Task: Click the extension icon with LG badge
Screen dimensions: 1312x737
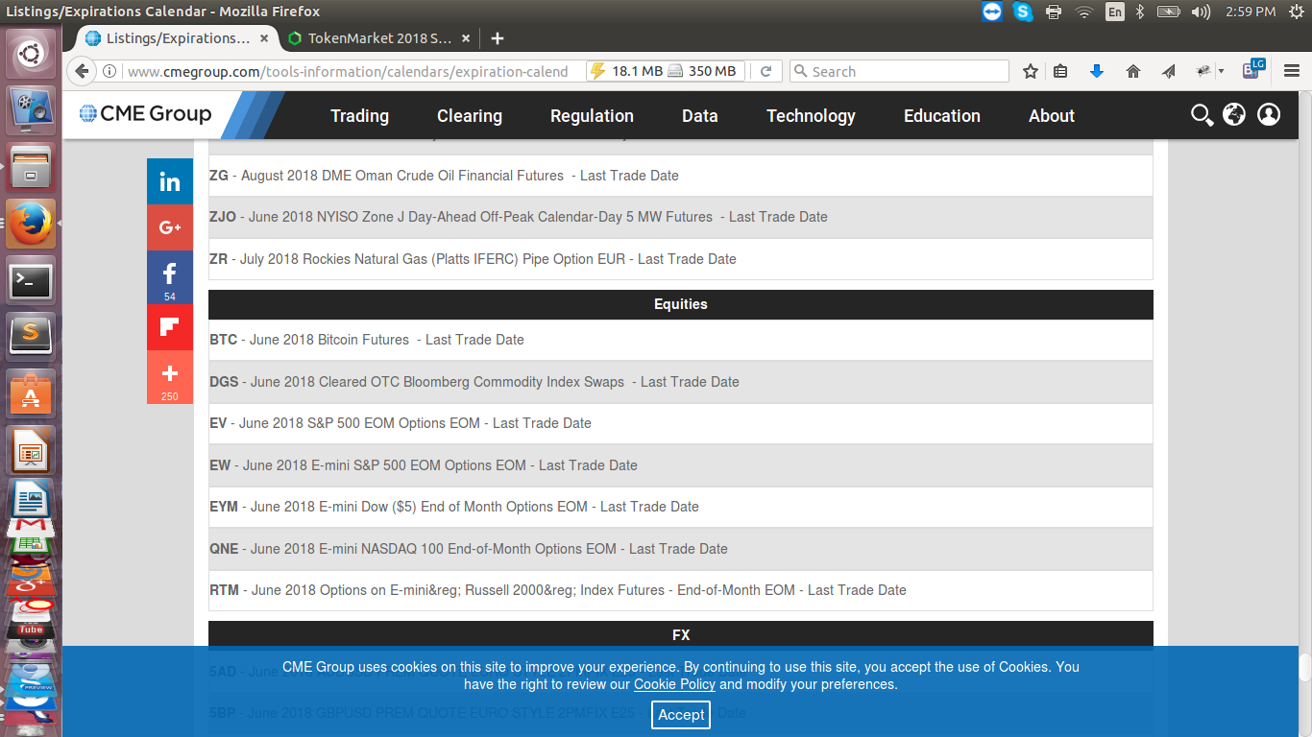Action: pyautogui.click(x=1253, y=69)
